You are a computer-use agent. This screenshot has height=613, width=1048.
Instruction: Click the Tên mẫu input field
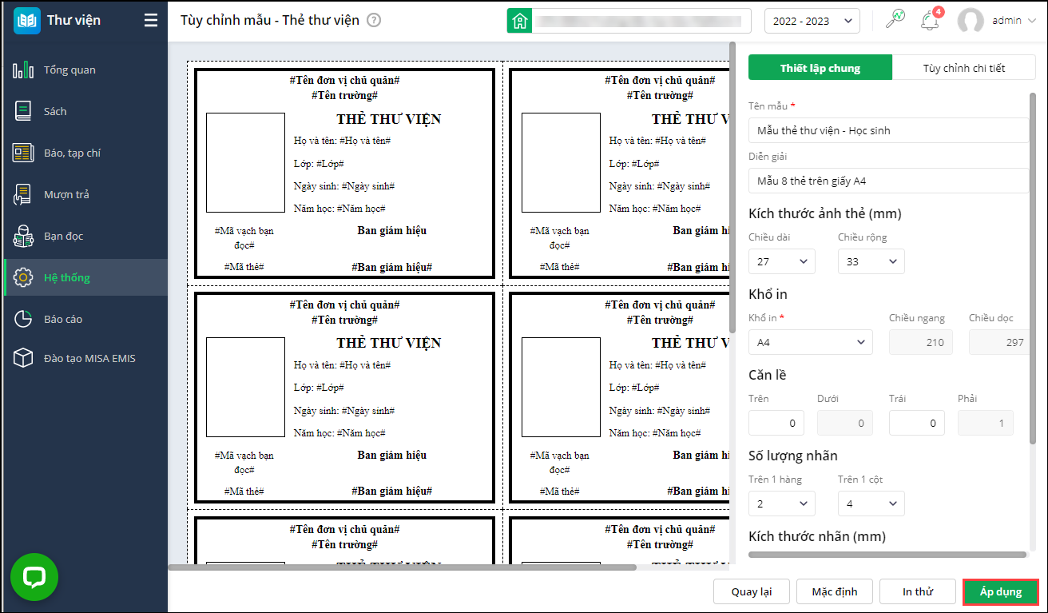(x=888, y=130)
